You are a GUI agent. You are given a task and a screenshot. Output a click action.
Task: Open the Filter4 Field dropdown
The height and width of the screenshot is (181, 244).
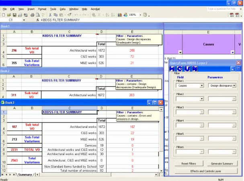202,125
